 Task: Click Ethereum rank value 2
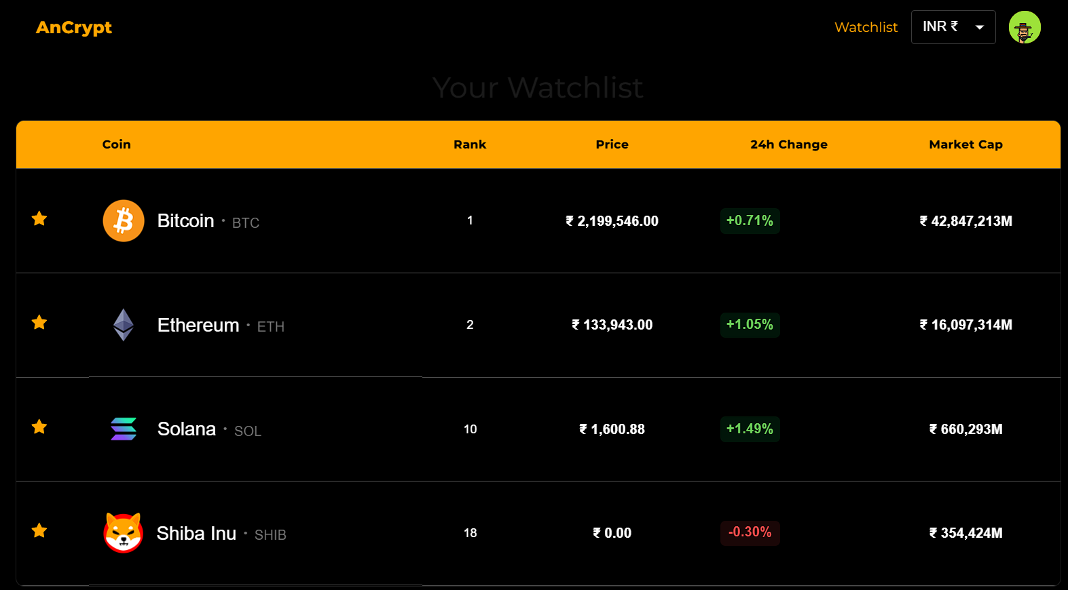(x=470, y=325)
